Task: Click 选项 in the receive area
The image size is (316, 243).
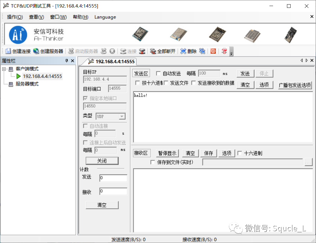Action: click(227, 153)
